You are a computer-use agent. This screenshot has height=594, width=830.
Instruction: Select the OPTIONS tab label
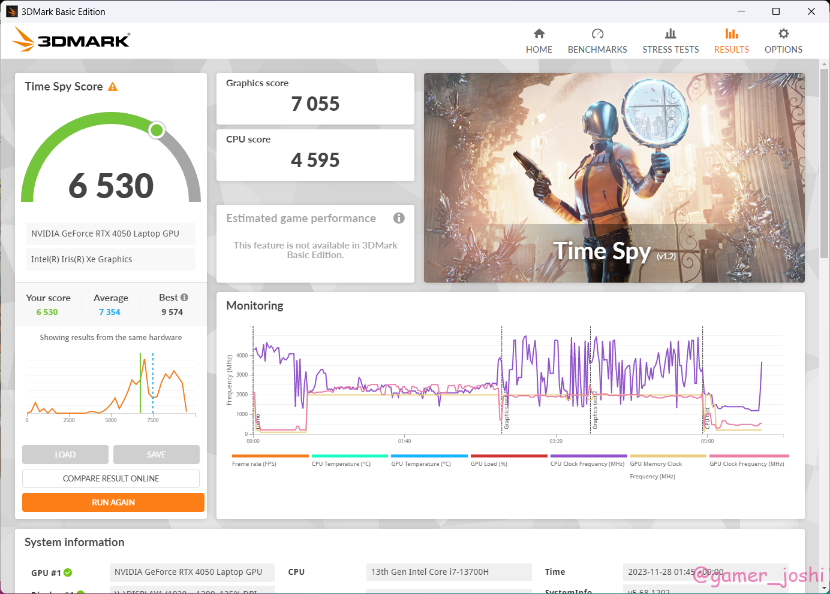[783, 50]
